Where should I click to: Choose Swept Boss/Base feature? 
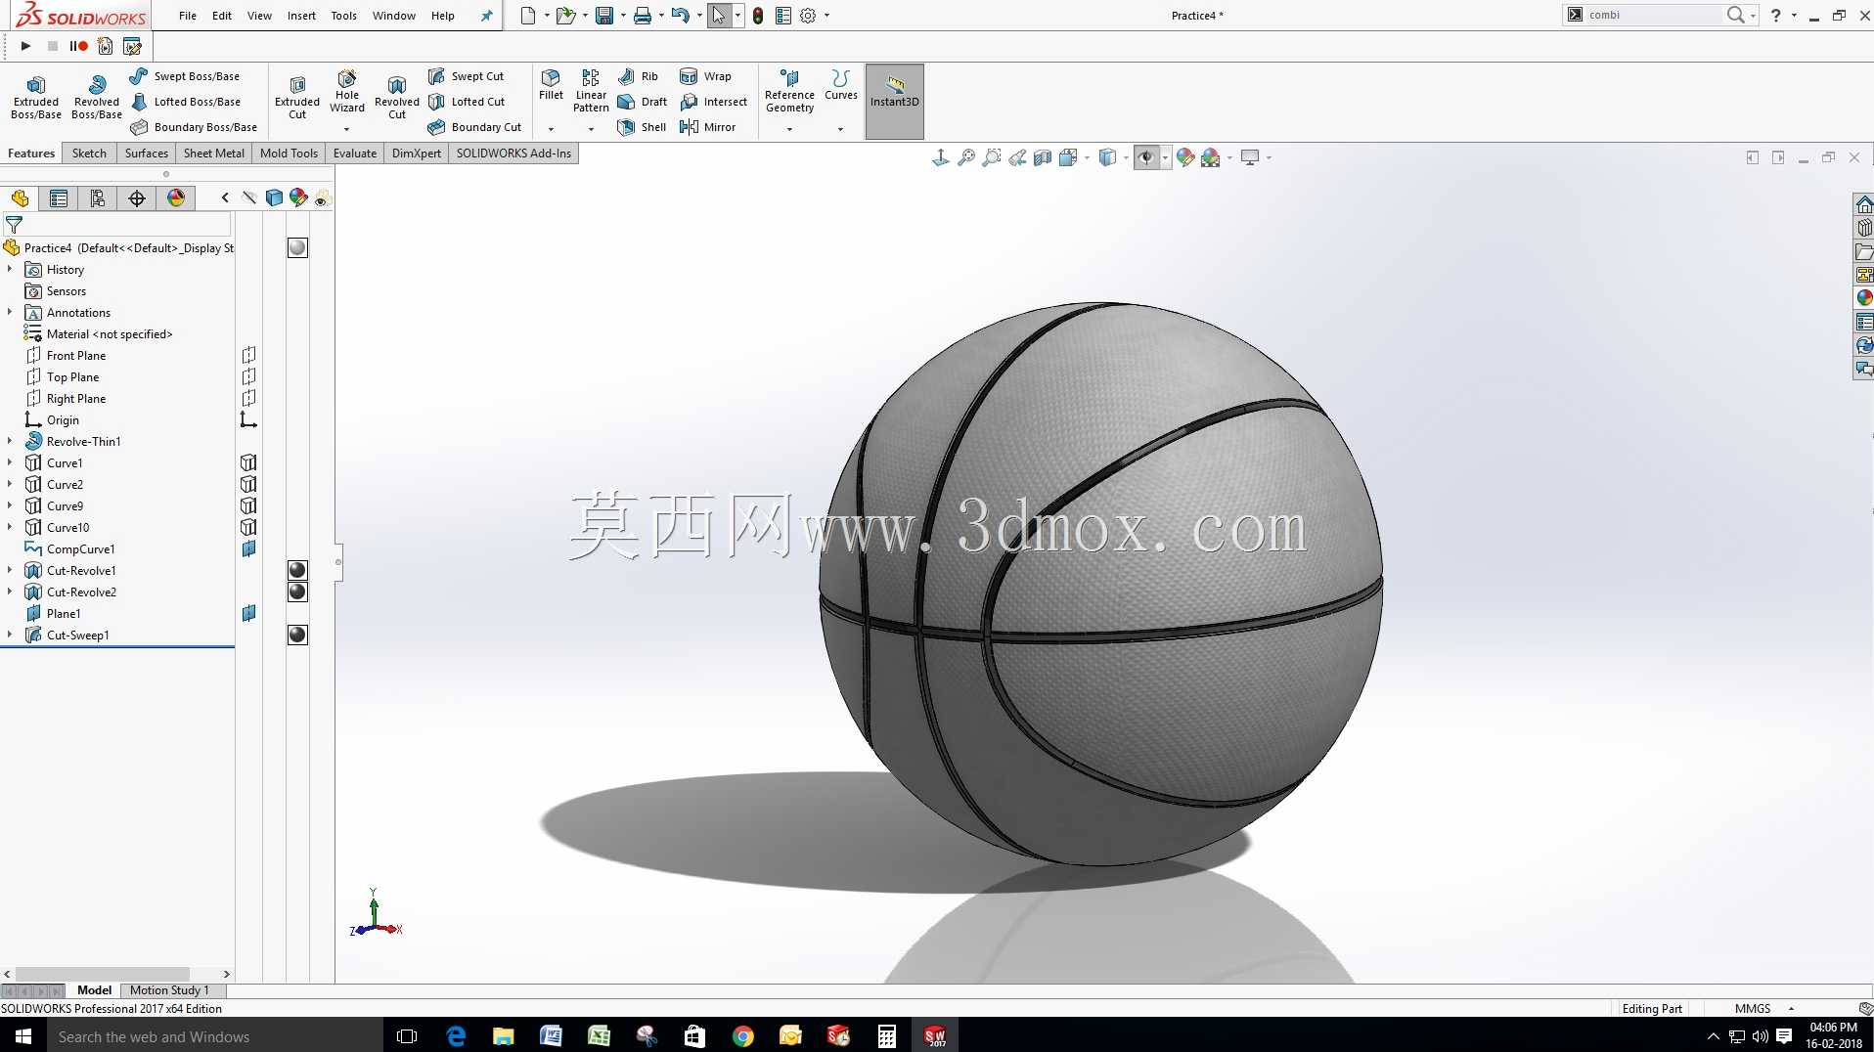coord(185,76)
